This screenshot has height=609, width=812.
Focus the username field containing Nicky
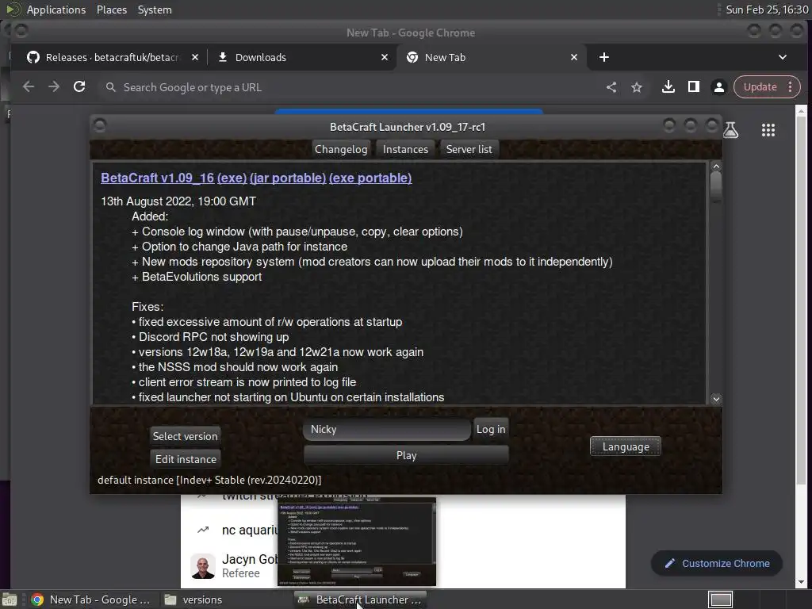click(x=387, y=429)
